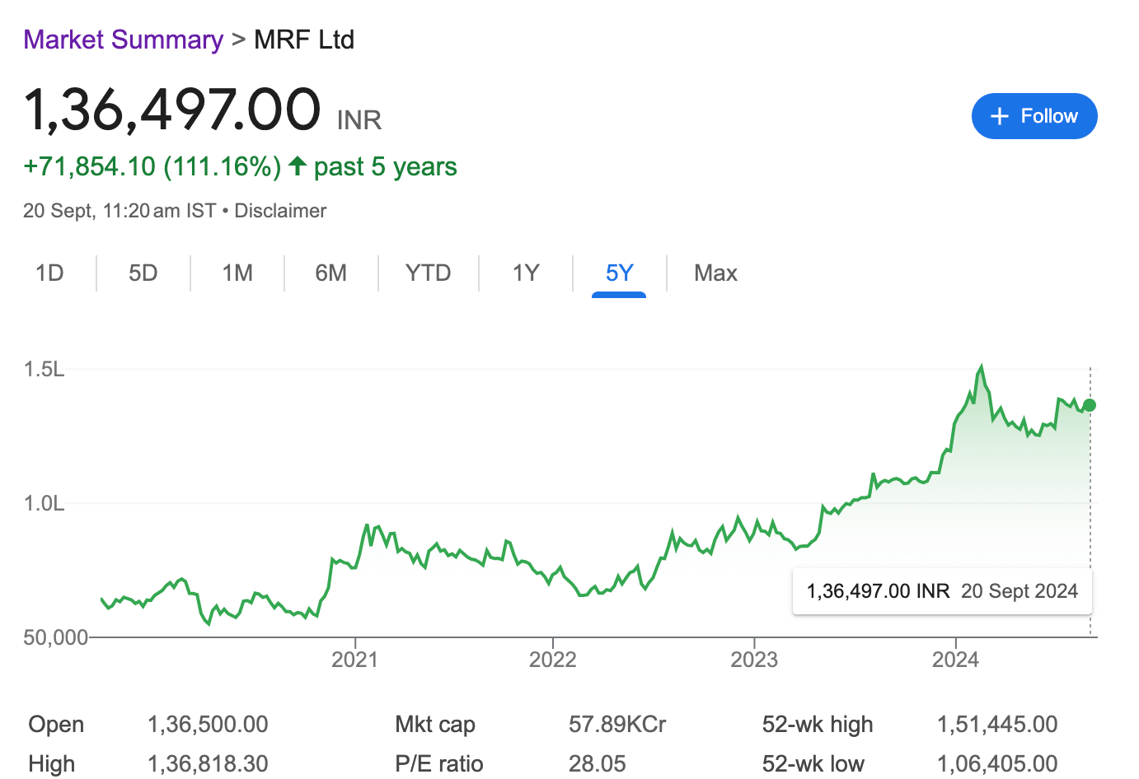1139x779 pixels.
Task: Select the 1Y time range tab
Action: tap(526, 273)
